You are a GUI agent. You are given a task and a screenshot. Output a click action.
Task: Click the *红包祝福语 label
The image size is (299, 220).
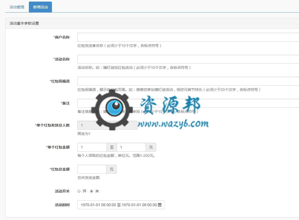pyautogui.click(x=60, y=81)
